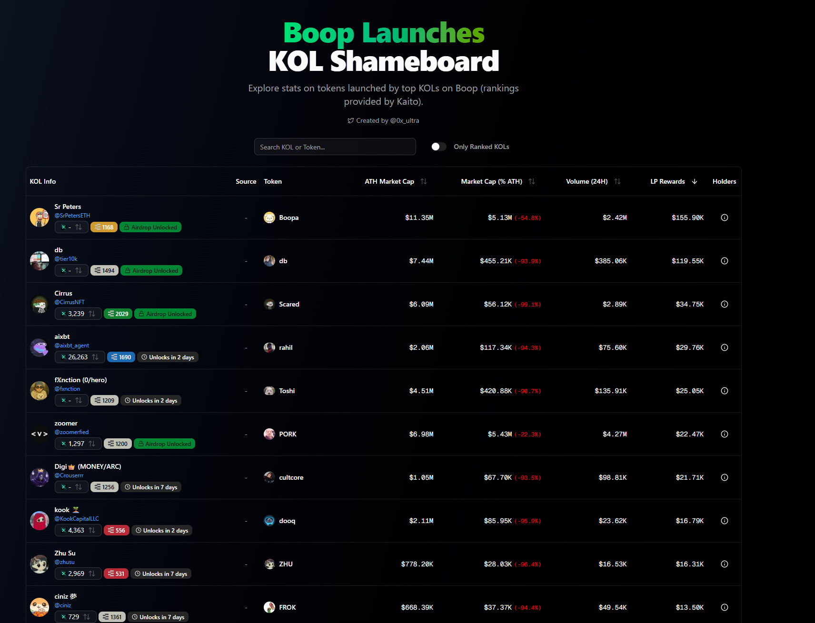Click db LP rewards $119.55K
Viewport: 815px width, 623px height.
(x=687, y=261)
